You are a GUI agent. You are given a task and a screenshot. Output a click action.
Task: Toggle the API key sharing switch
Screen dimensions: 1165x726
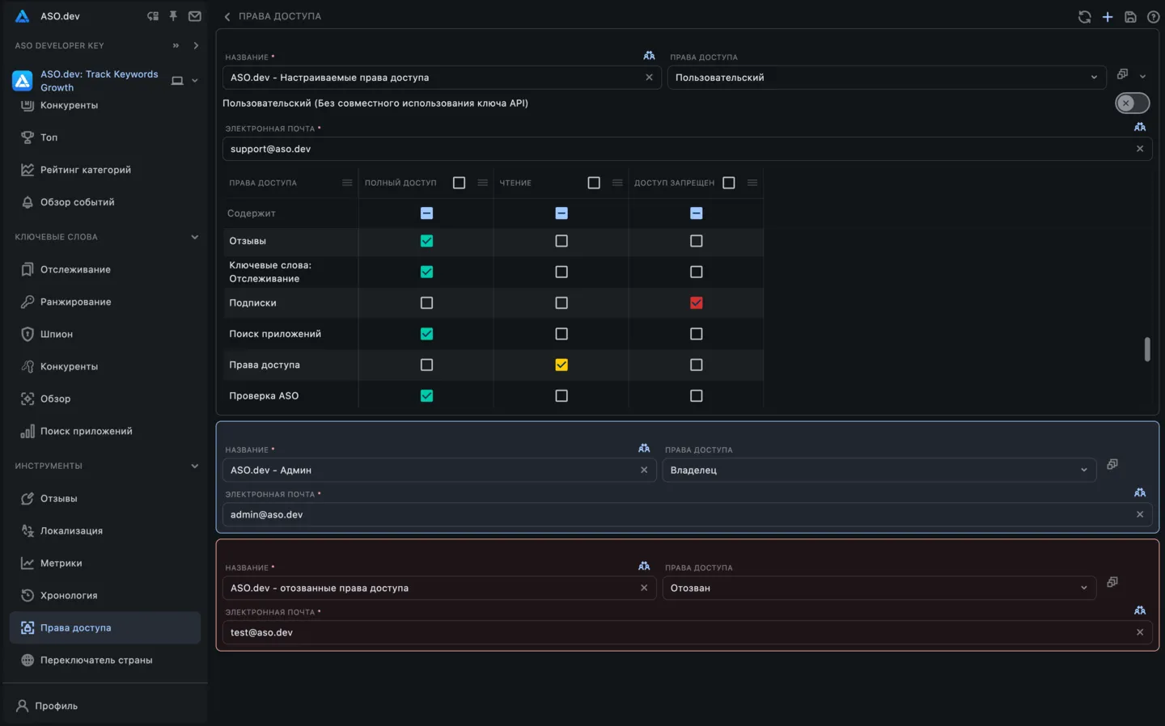[x=1132, y=103]
